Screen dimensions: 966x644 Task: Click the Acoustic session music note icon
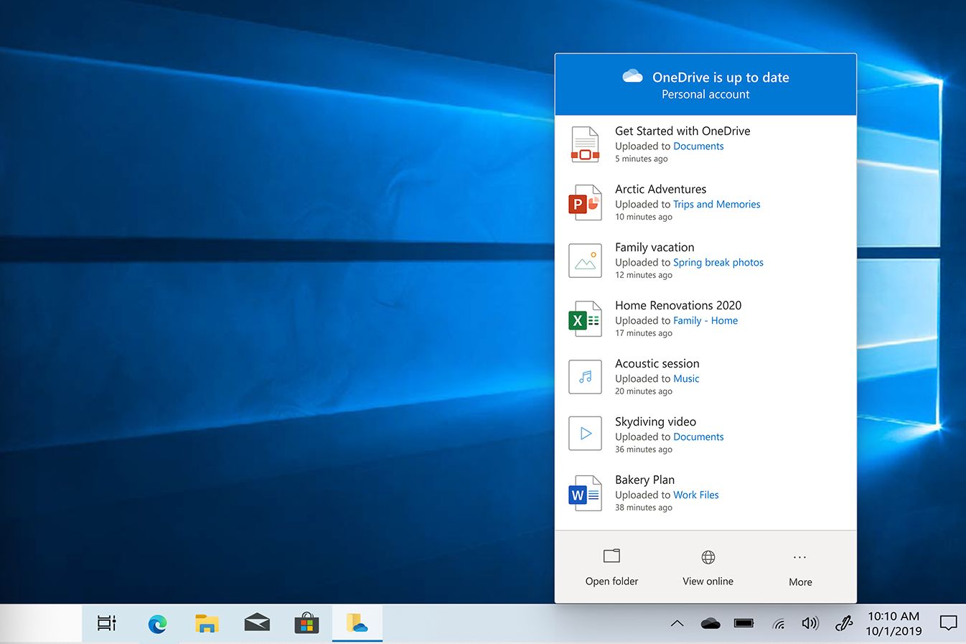(x=585, y=377)
